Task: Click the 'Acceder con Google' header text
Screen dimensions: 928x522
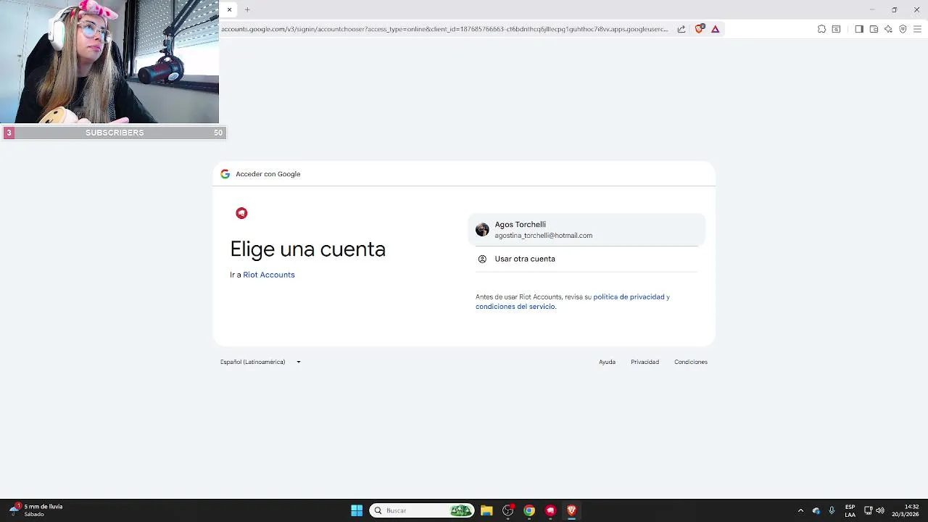Action: [x=268, y=174]
